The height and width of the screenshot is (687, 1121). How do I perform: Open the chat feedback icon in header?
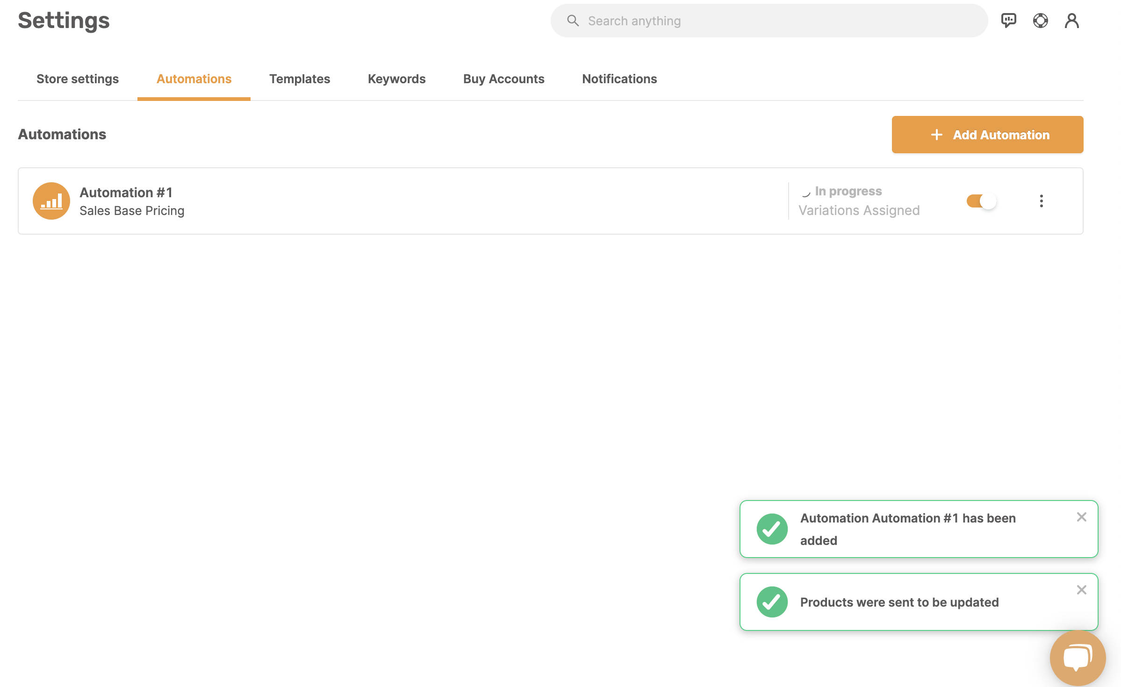pos(1008,21)
